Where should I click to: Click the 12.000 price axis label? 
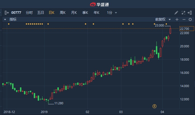click(185, 99)
